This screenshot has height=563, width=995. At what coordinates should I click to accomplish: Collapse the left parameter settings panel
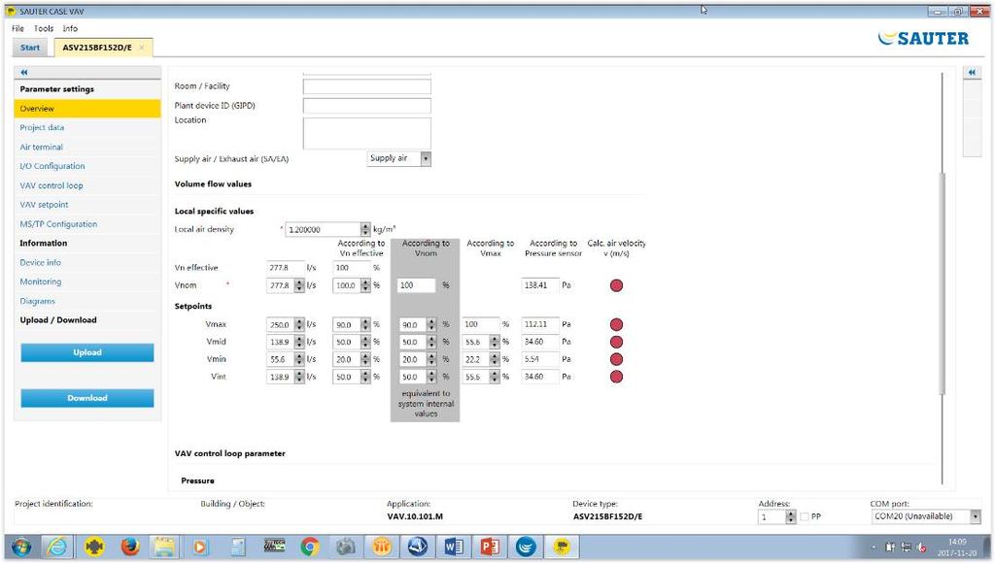pos(24,72)
